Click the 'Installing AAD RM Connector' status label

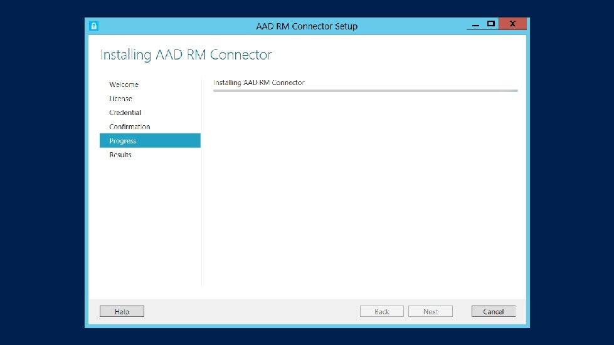(259, 83)
